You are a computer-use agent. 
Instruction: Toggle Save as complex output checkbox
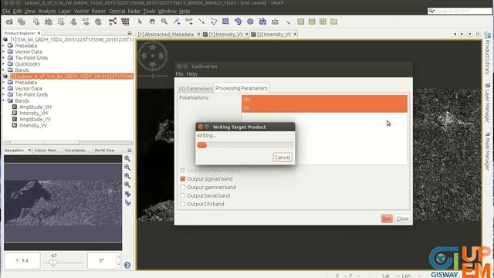point(183,170)
